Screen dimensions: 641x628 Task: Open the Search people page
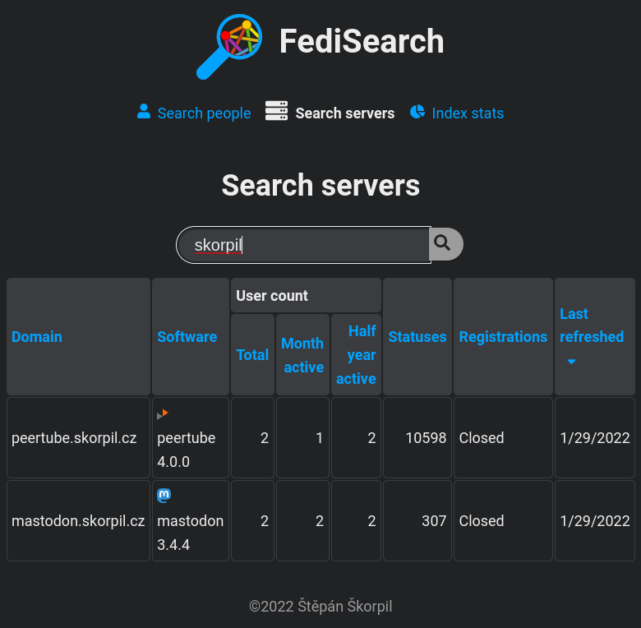coord(204,113)
